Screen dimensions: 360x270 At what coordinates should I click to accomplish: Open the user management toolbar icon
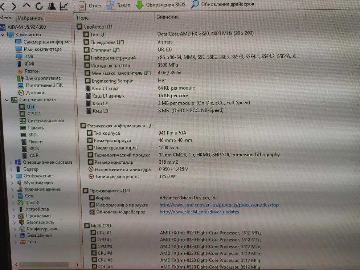coord(52,6)
